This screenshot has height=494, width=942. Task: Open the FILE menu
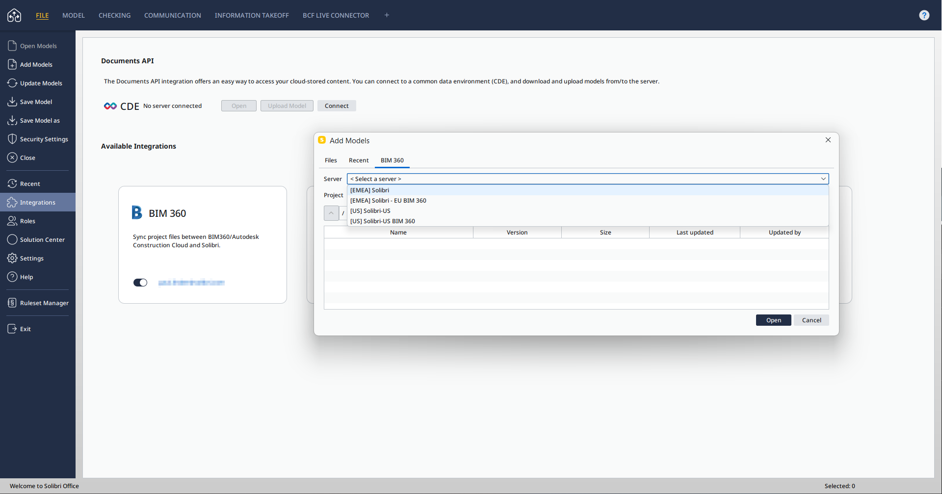(x=42, y=15)
